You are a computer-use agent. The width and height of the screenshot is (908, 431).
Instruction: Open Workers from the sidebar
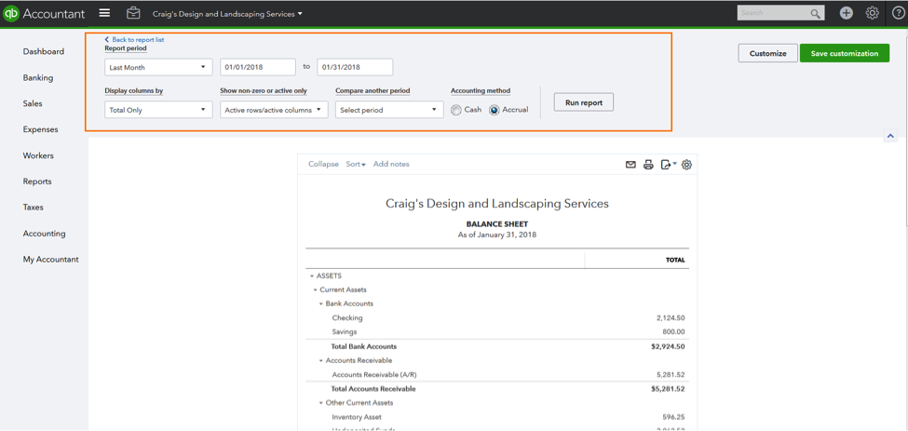[x=38, y=155]
